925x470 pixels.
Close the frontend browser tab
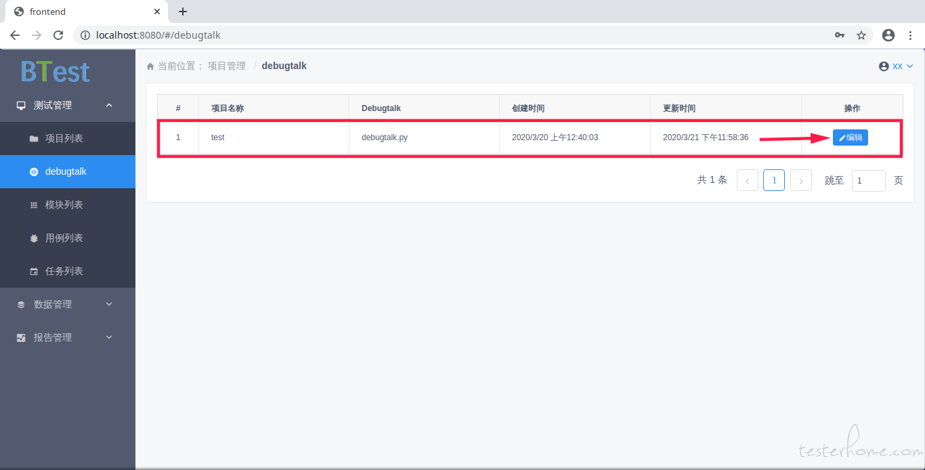[157, 12]
